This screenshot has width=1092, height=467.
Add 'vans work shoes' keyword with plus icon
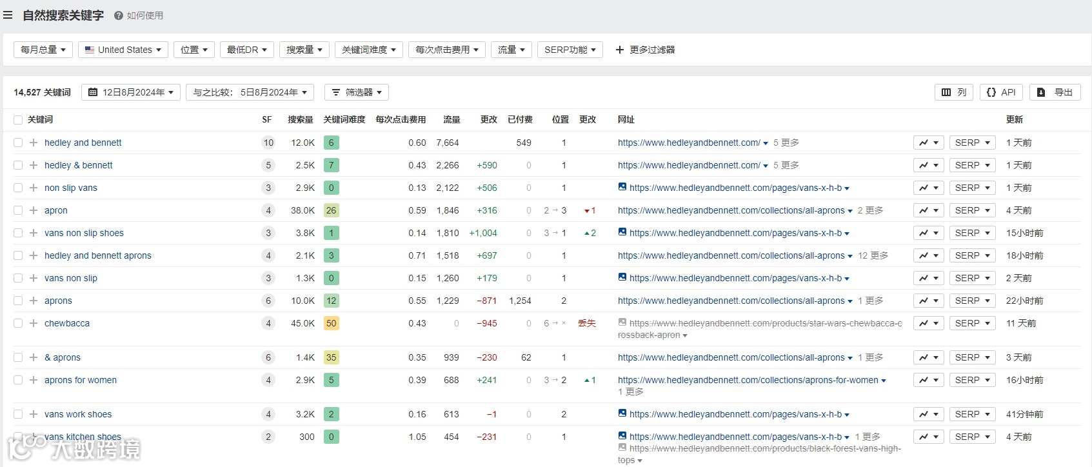pyautogui.click(x=34, y=414)
